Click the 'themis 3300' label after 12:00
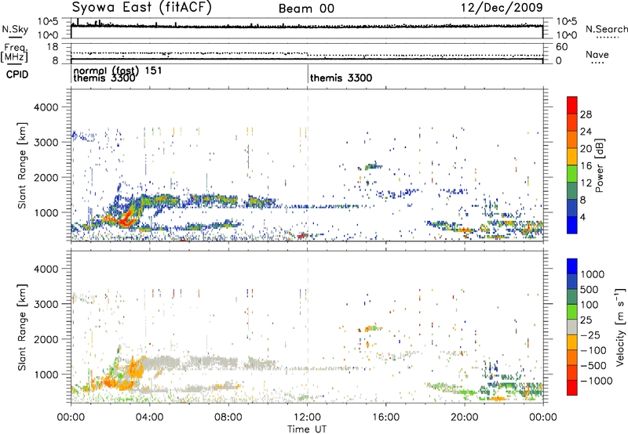The height and width of the screenshot is (434, 628). [x=341, y=78]
